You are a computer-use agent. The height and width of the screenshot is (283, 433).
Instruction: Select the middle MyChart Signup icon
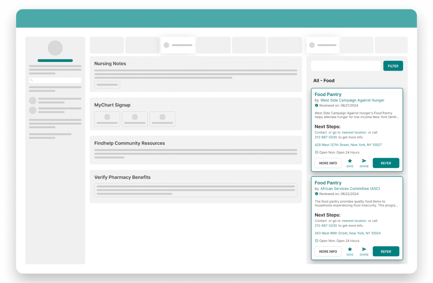(x=135, y=119)
